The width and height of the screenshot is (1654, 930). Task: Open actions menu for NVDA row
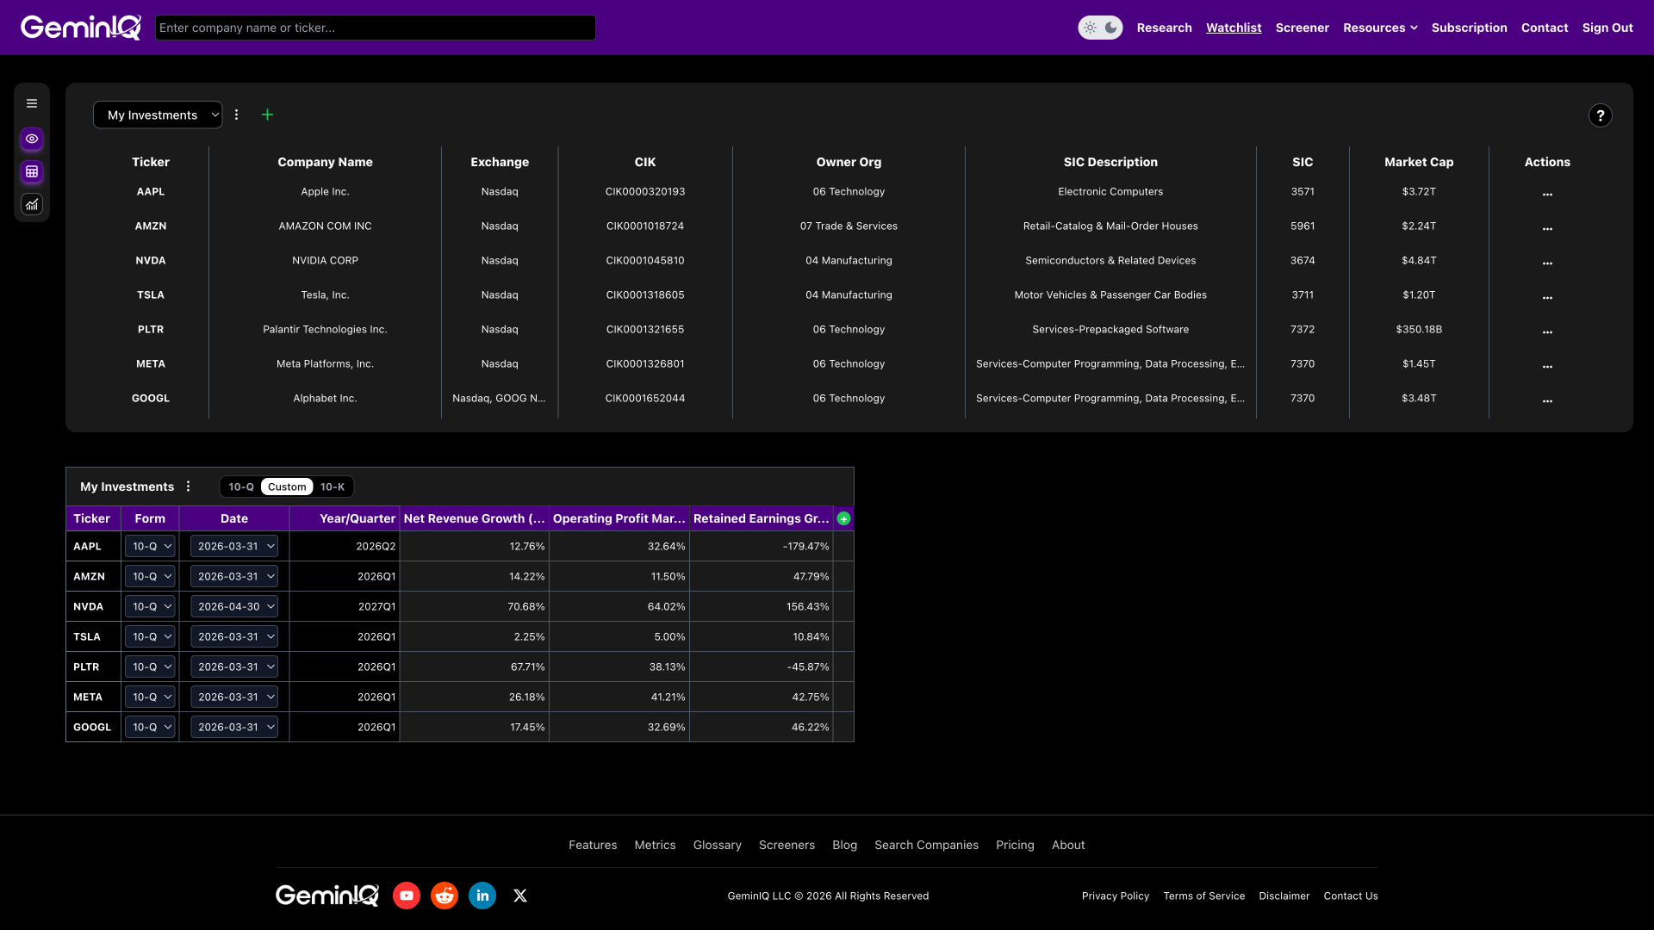(1547, 263)
